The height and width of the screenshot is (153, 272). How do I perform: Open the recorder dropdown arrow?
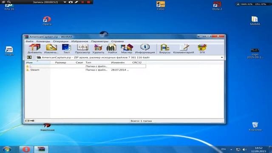pos(65,2)
